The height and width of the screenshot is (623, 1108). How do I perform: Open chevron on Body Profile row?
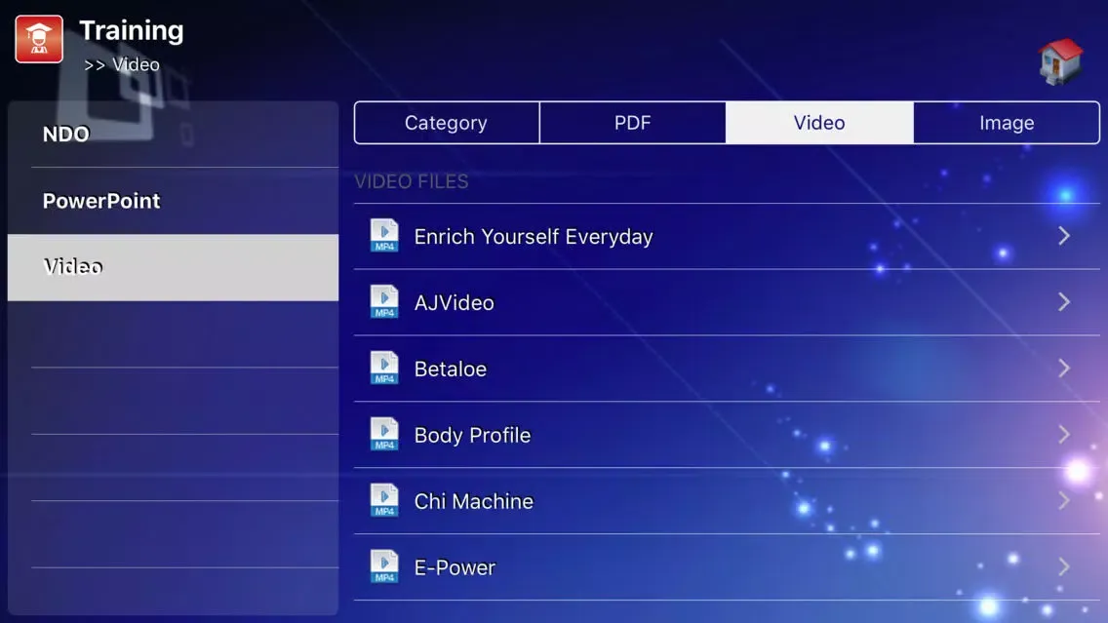click(x=1064, y=435)
